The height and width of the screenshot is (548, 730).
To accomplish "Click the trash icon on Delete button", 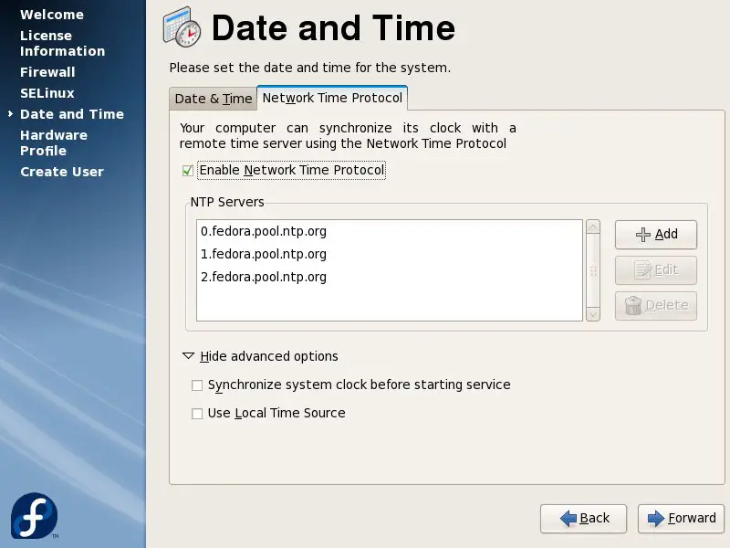I will coord(633,306).
